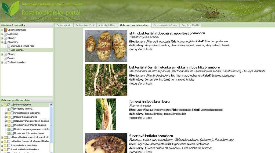Viewport: 275px width, 153px height.
Task: Click the disease tree scrollbar up arrow
Action: point(51,105)
